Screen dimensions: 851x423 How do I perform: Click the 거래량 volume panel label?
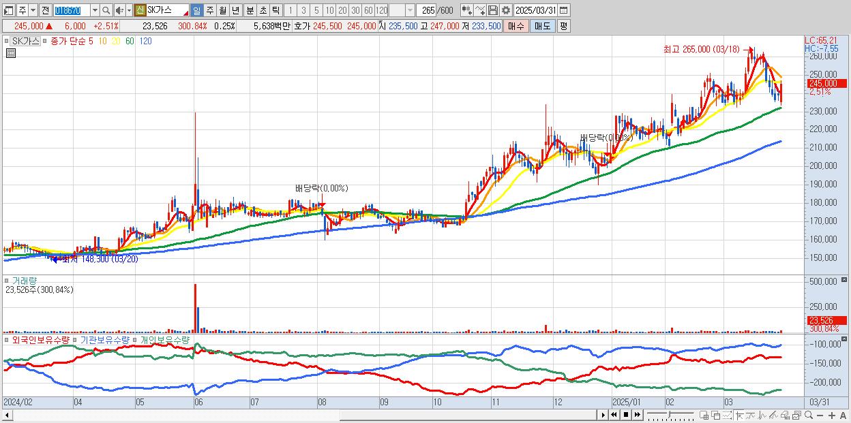pyautogui.click(x=24, y=281)
